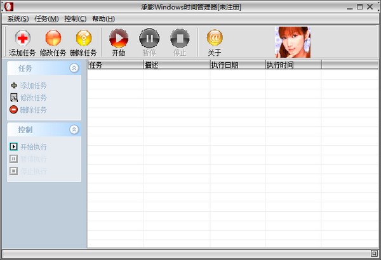Click the small square icon in status bar
This screenshot has height=260, width=381.
(x=374, y=253)
